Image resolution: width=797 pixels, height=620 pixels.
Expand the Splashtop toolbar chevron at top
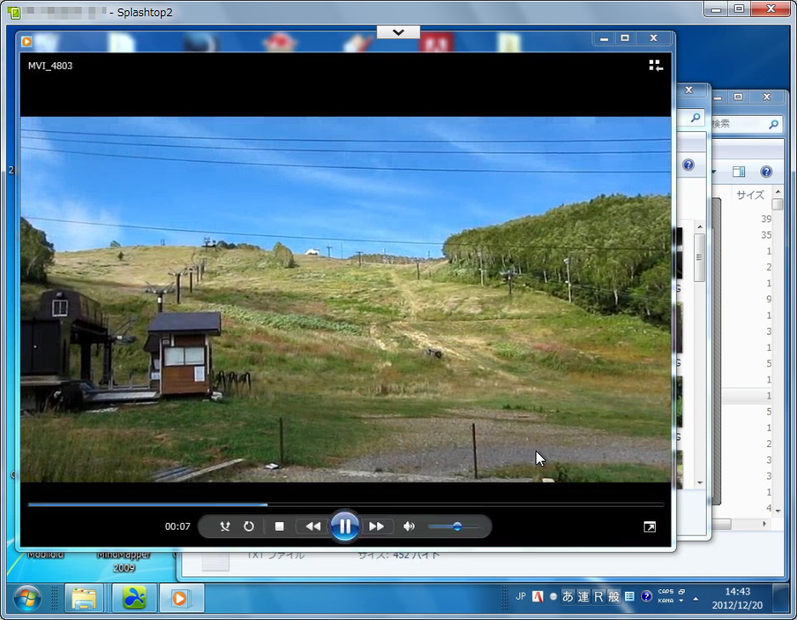click(x=398, y=32)
